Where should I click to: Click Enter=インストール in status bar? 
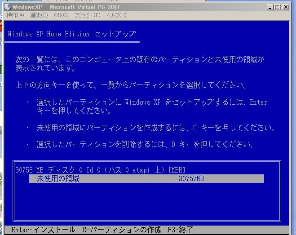43,230
